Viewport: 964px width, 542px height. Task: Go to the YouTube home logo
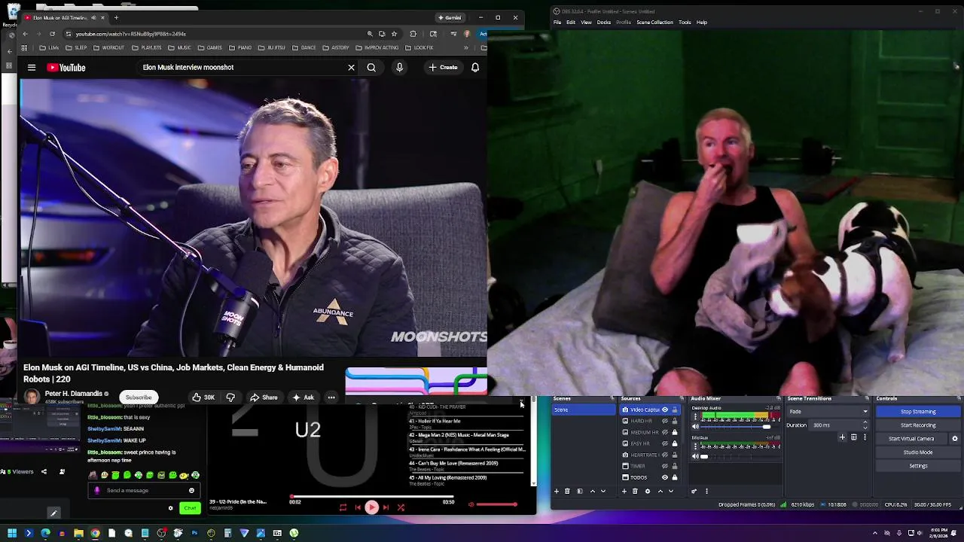[x=66, y=68]
